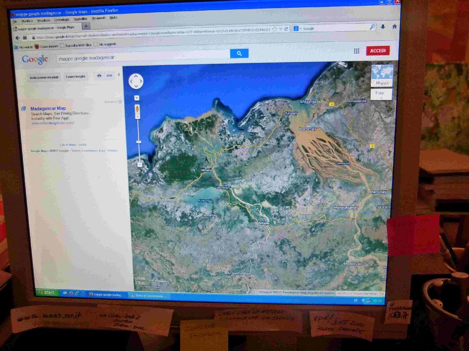Click the Come iniziare bookmark icon
This screenshot has height=351, width=469.
(37, 46)
